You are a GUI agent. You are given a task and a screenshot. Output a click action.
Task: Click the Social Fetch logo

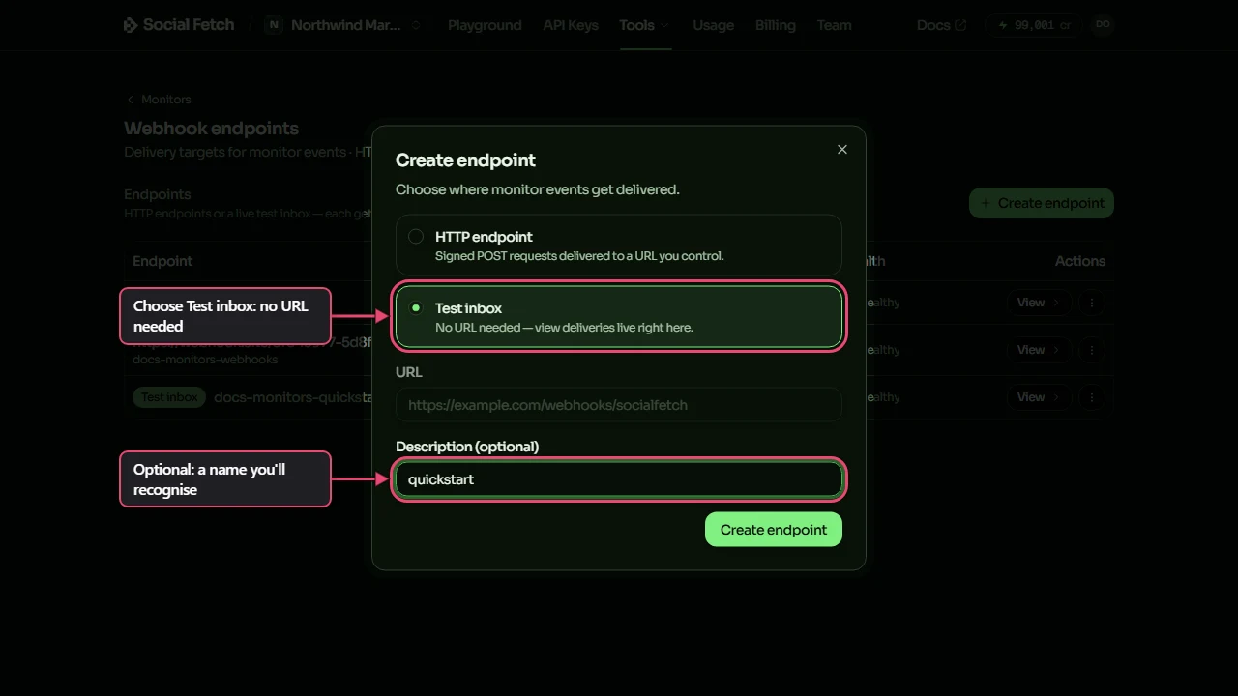pyautogui.click(x=179, y=25)
